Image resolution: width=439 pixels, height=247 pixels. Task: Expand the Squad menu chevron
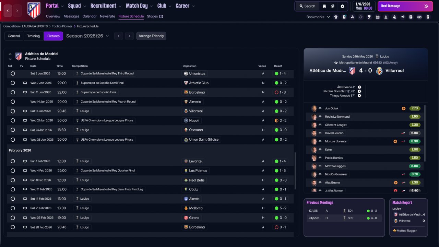click(x=84, y=6)
